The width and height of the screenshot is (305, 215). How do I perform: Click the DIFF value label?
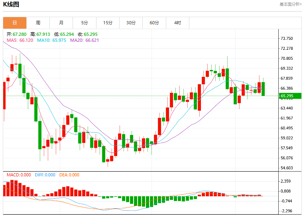[x=45, y=175]
